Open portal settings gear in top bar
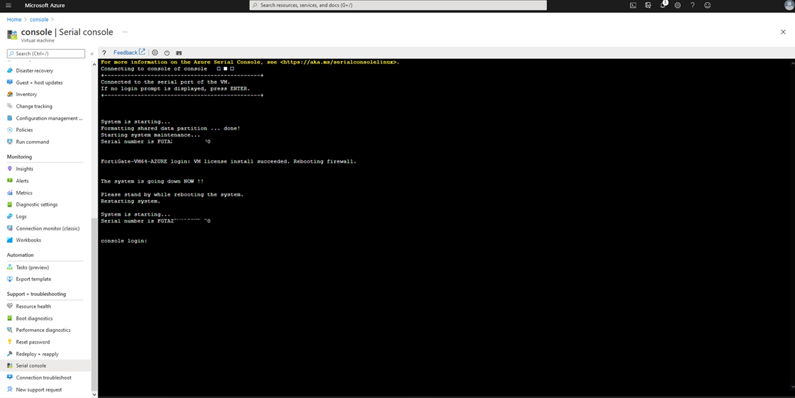Screen dimensions: 795x398 pyautogui.click(x=678, y=5)
